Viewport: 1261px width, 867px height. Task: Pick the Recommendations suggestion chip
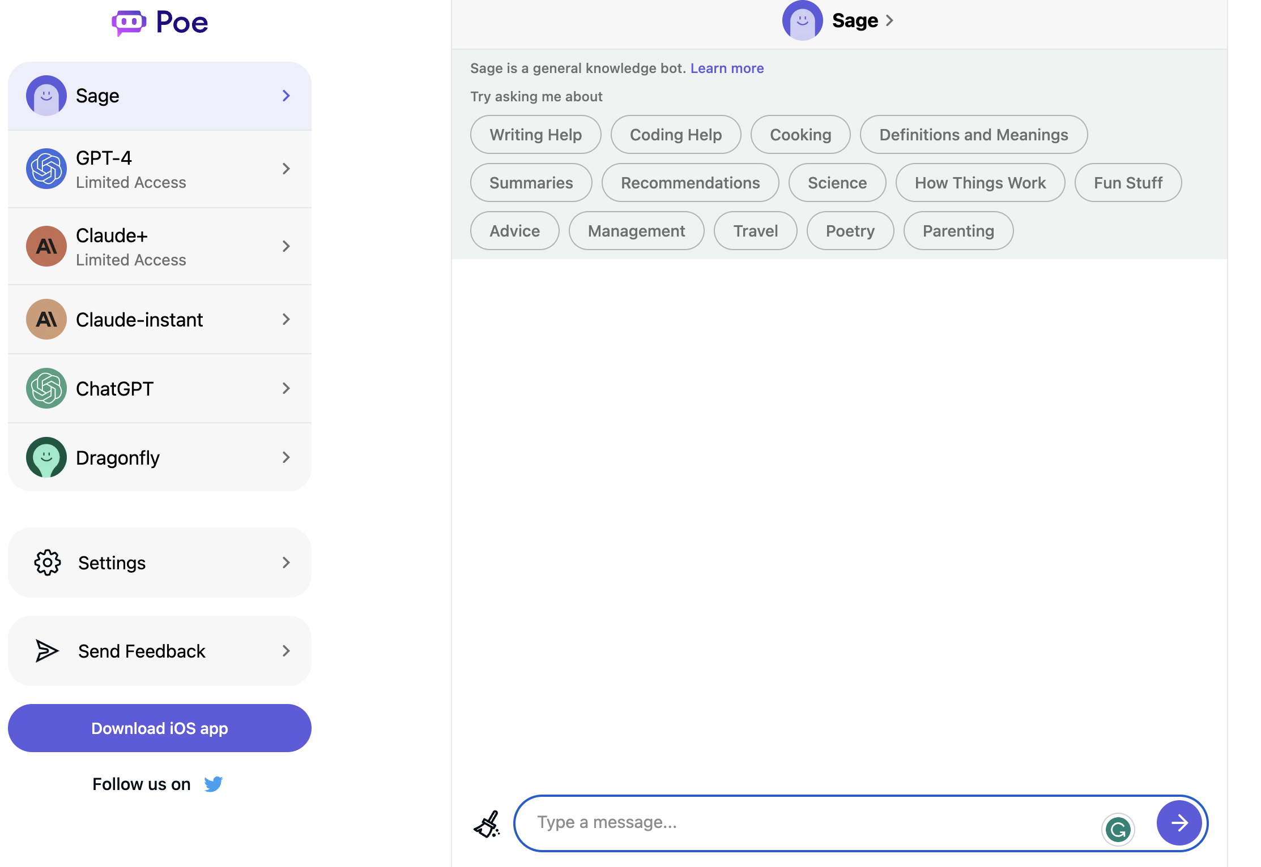point(690,183)
